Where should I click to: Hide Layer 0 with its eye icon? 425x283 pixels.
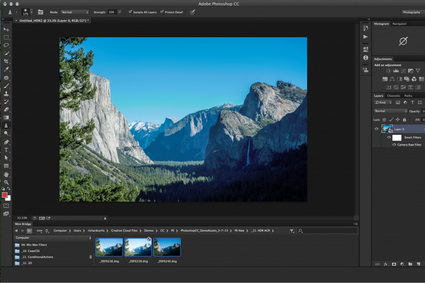click(x=376, y=129)
